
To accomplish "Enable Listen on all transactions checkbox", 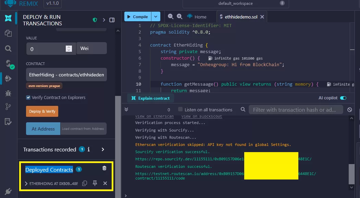I will (x=180, y=110).
